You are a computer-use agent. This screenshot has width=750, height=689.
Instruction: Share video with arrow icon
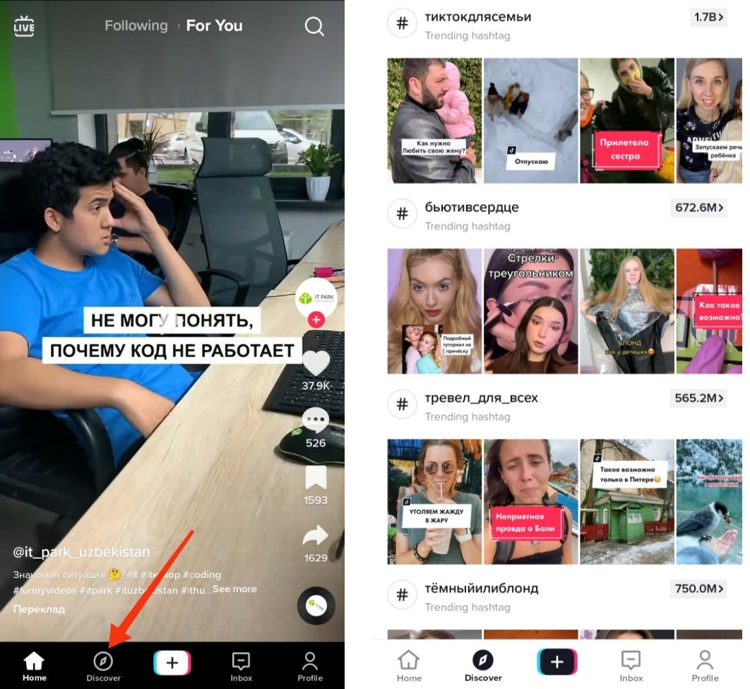pos(316,536)
